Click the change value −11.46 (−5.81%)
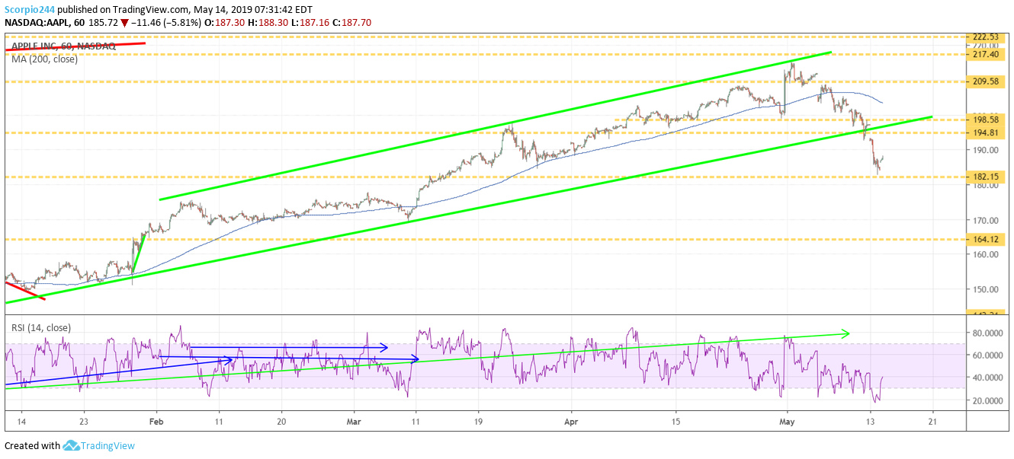 [x=166, y=24]
